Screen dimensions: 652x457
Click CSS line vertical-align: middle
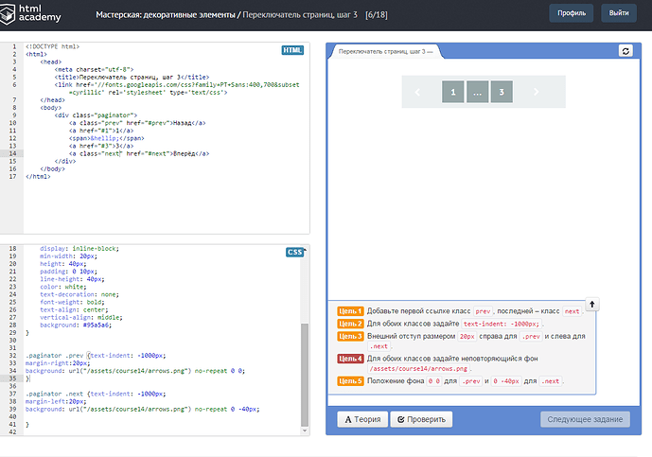coord(81,318)
